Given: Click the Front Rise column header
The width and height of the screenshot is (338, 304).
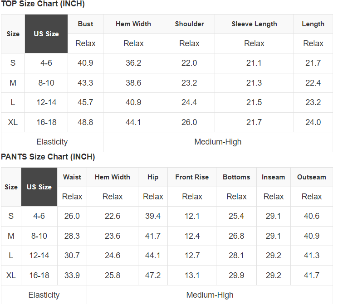Looking at the screenshot, I should tap(192, 177).
